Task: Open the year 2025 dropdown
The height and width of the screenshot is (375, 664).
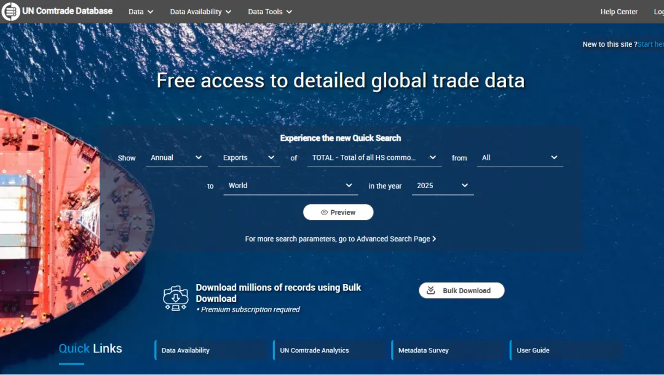Action: [x=443, y=186]
